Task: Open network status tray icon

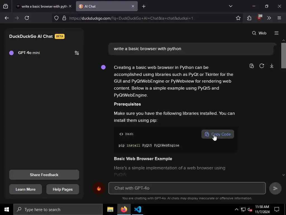Action: (243, 209)
